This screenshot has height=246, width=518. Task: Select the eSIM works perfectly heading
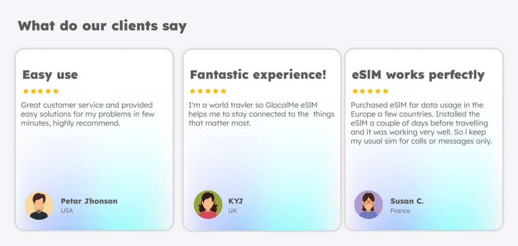click(418, 75)
